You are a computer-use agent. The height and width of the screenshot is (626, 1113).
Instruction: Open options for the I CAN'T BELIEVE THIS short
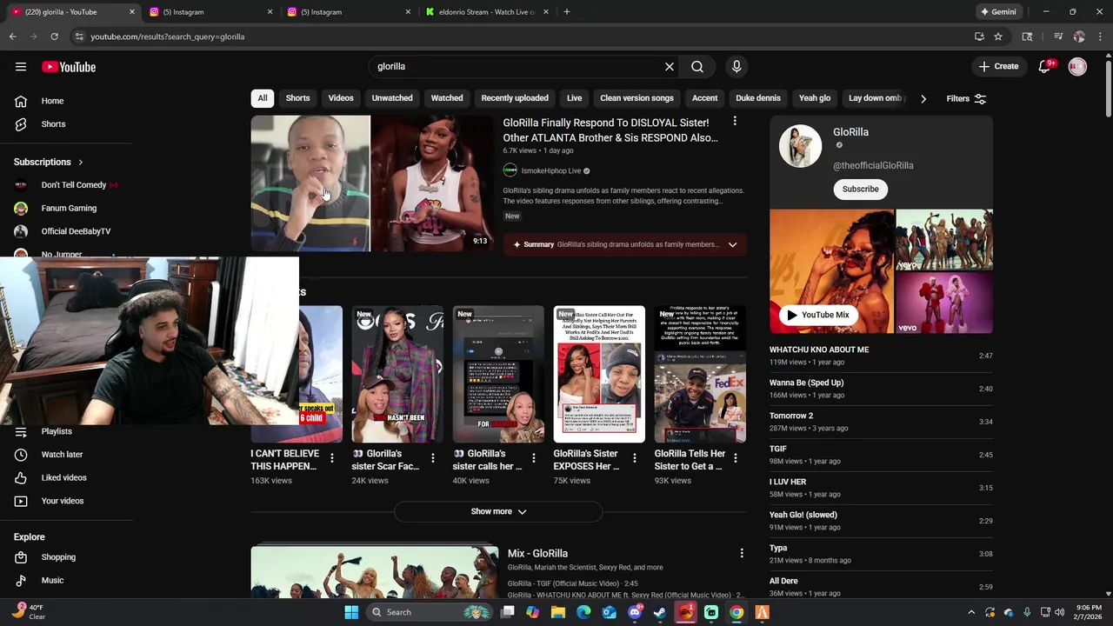coord(331,457)
